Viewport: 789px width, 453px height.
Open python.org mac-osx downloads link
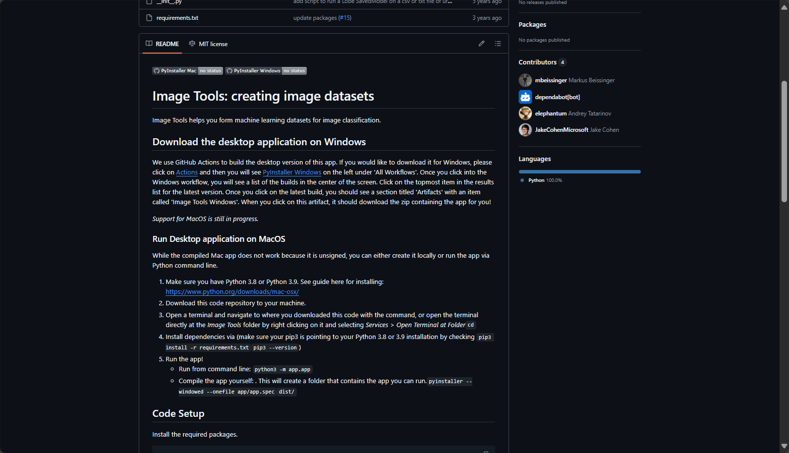232,292
